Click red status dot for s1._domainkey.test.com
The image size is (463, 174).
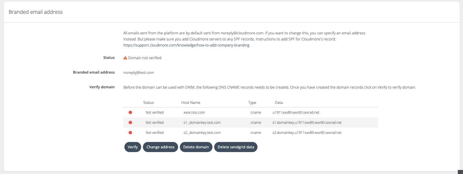(x=130, y=123)
